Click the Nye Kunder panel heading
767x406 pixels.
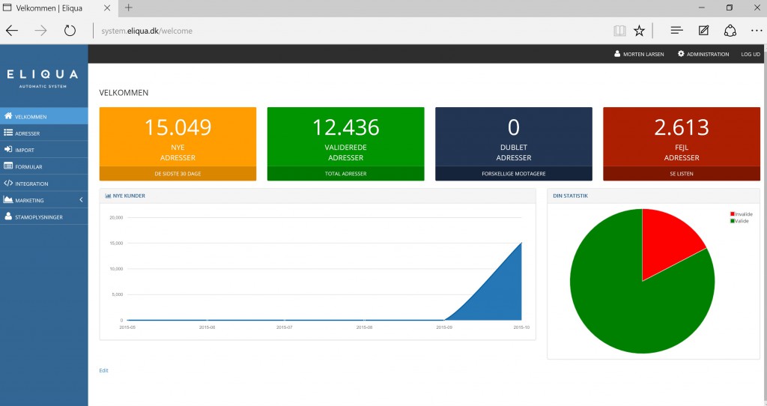tap(129, 196)
